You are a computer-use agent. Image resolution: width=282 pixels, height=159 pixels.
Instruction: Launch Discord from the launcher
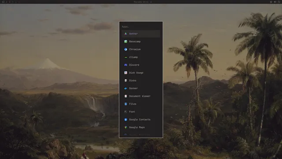(141, 65)
